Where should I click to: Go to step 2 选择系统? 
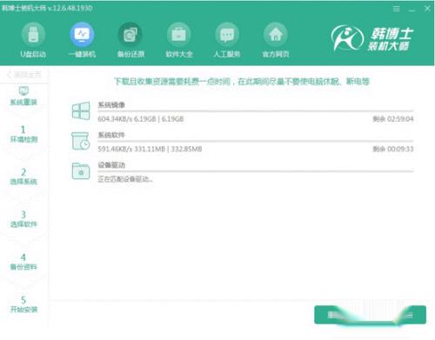point(23,177)
